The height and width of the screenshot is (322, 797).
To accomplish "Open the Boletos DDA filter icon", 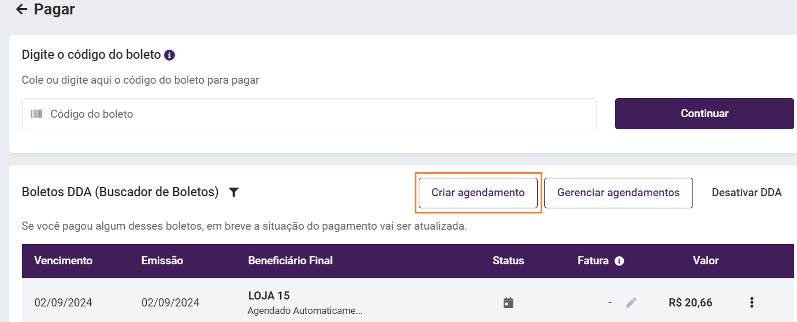I will pos(233,193).
